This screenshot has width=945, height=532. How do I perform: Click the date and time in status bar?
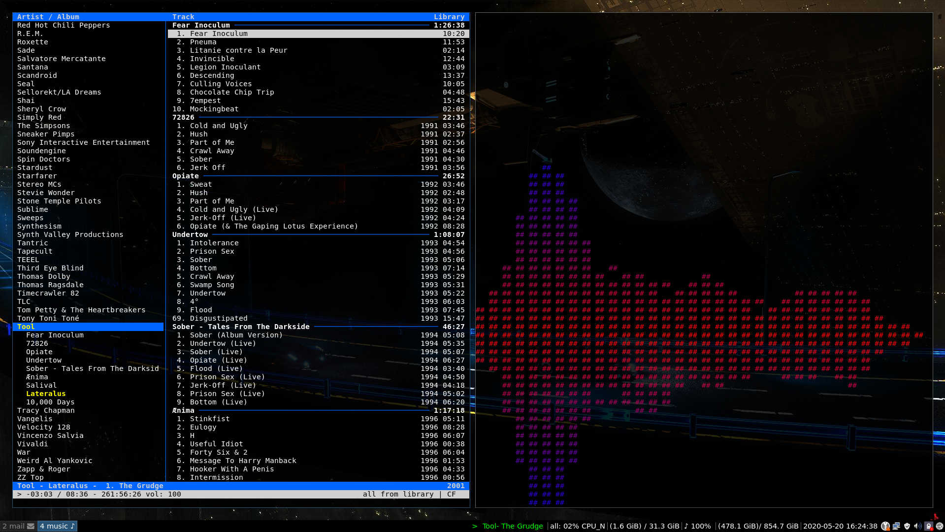click(x=840, y=526)
